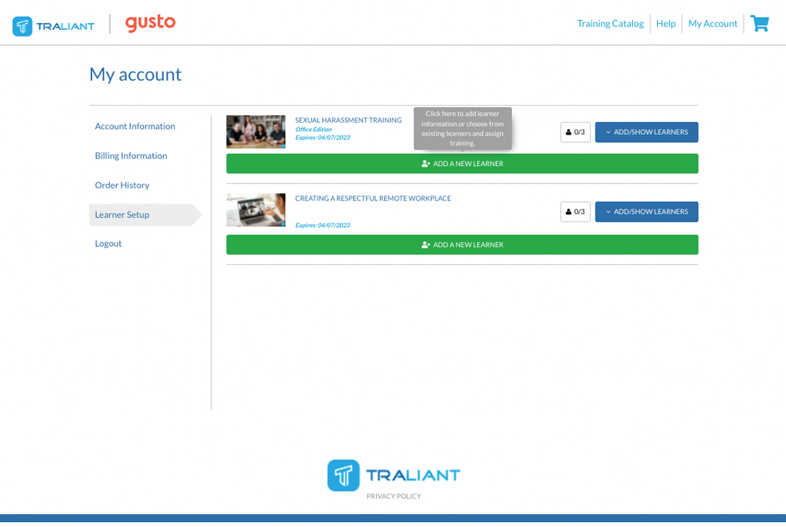
Task: Expand Add/Show Learners for Respectful Remote Workplace
Action: tap(646, 212)
